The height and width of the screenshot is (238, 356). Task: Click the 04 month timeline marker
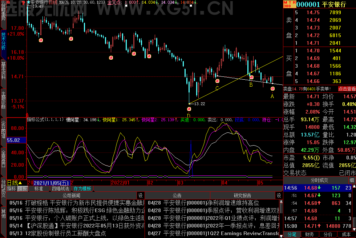[x=224, y=183]
